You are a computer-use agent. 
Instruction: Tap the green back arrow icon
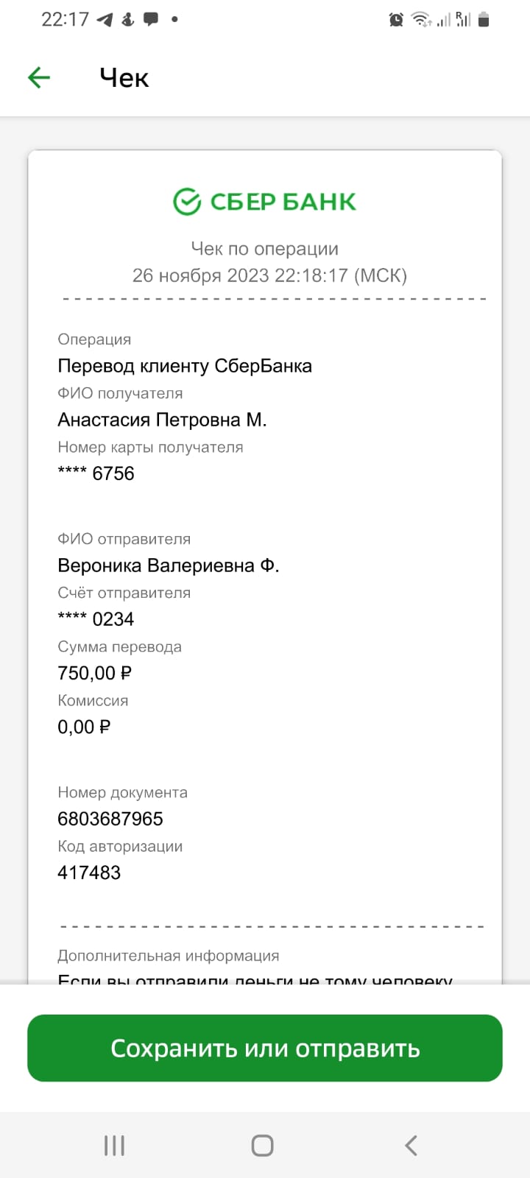38,77
